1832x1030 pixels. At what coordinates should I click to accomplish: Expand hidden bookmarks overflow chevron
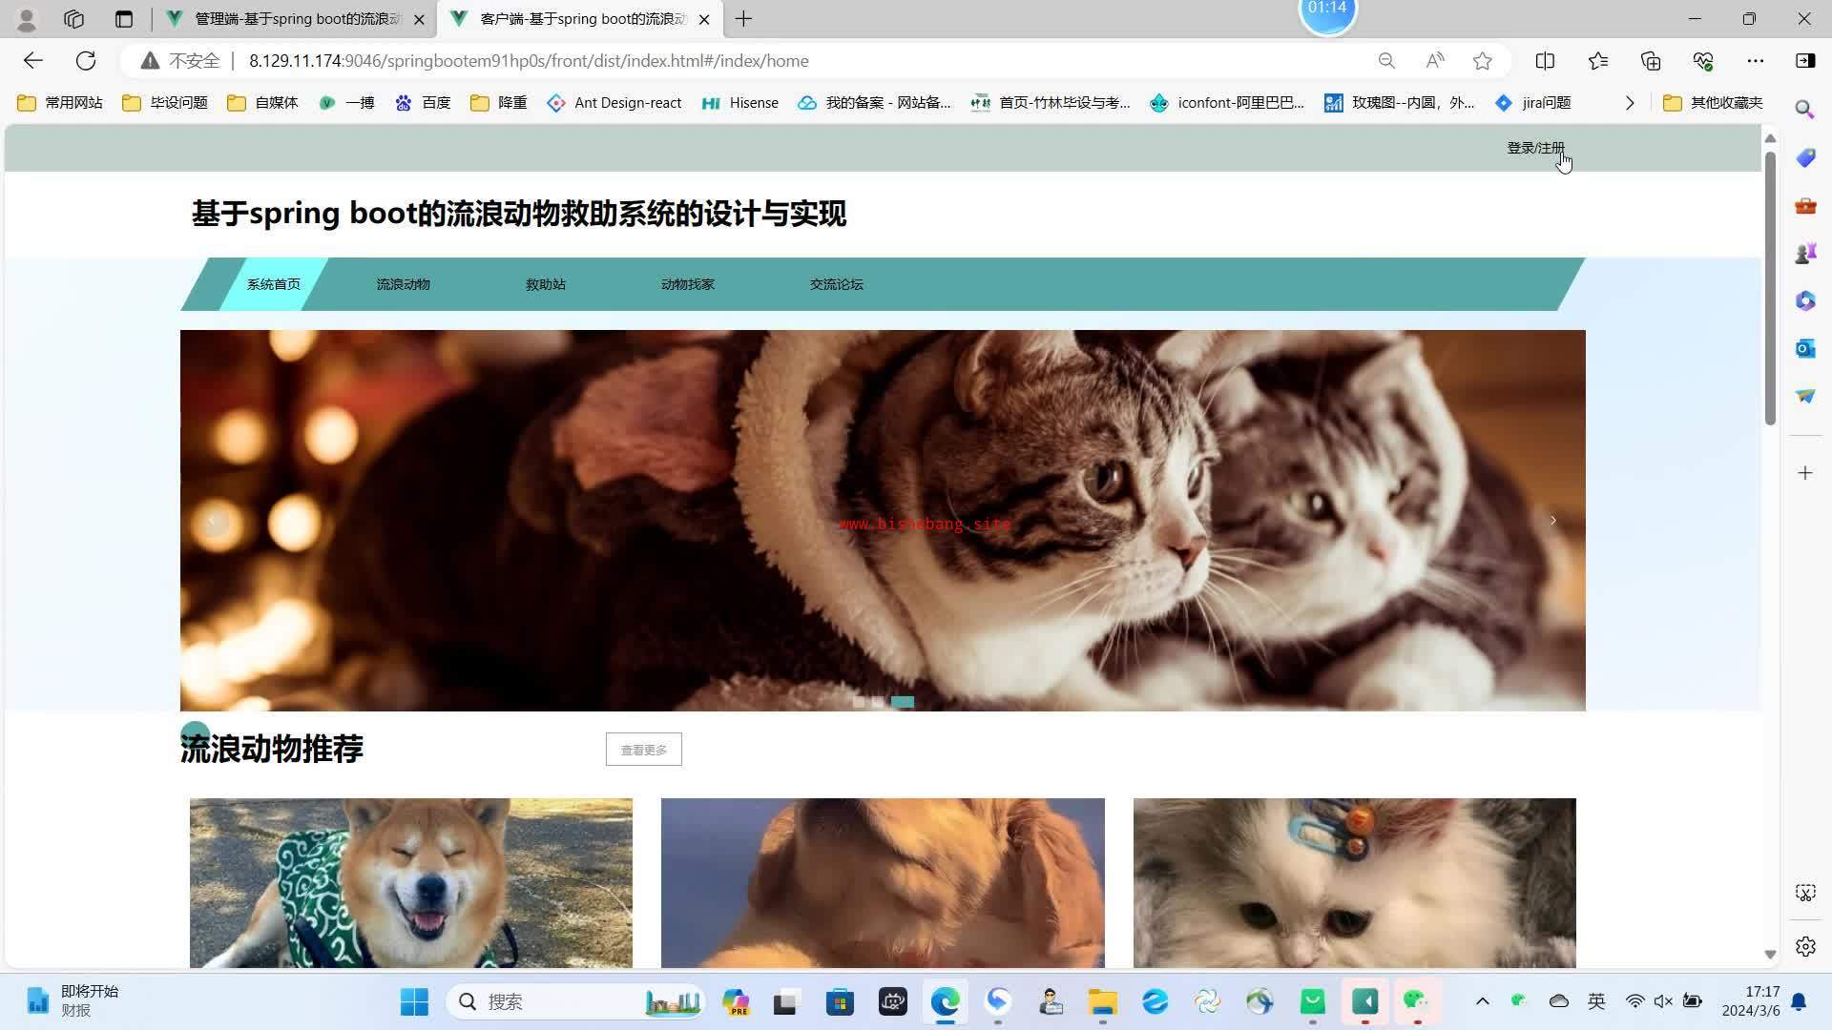1630,103
